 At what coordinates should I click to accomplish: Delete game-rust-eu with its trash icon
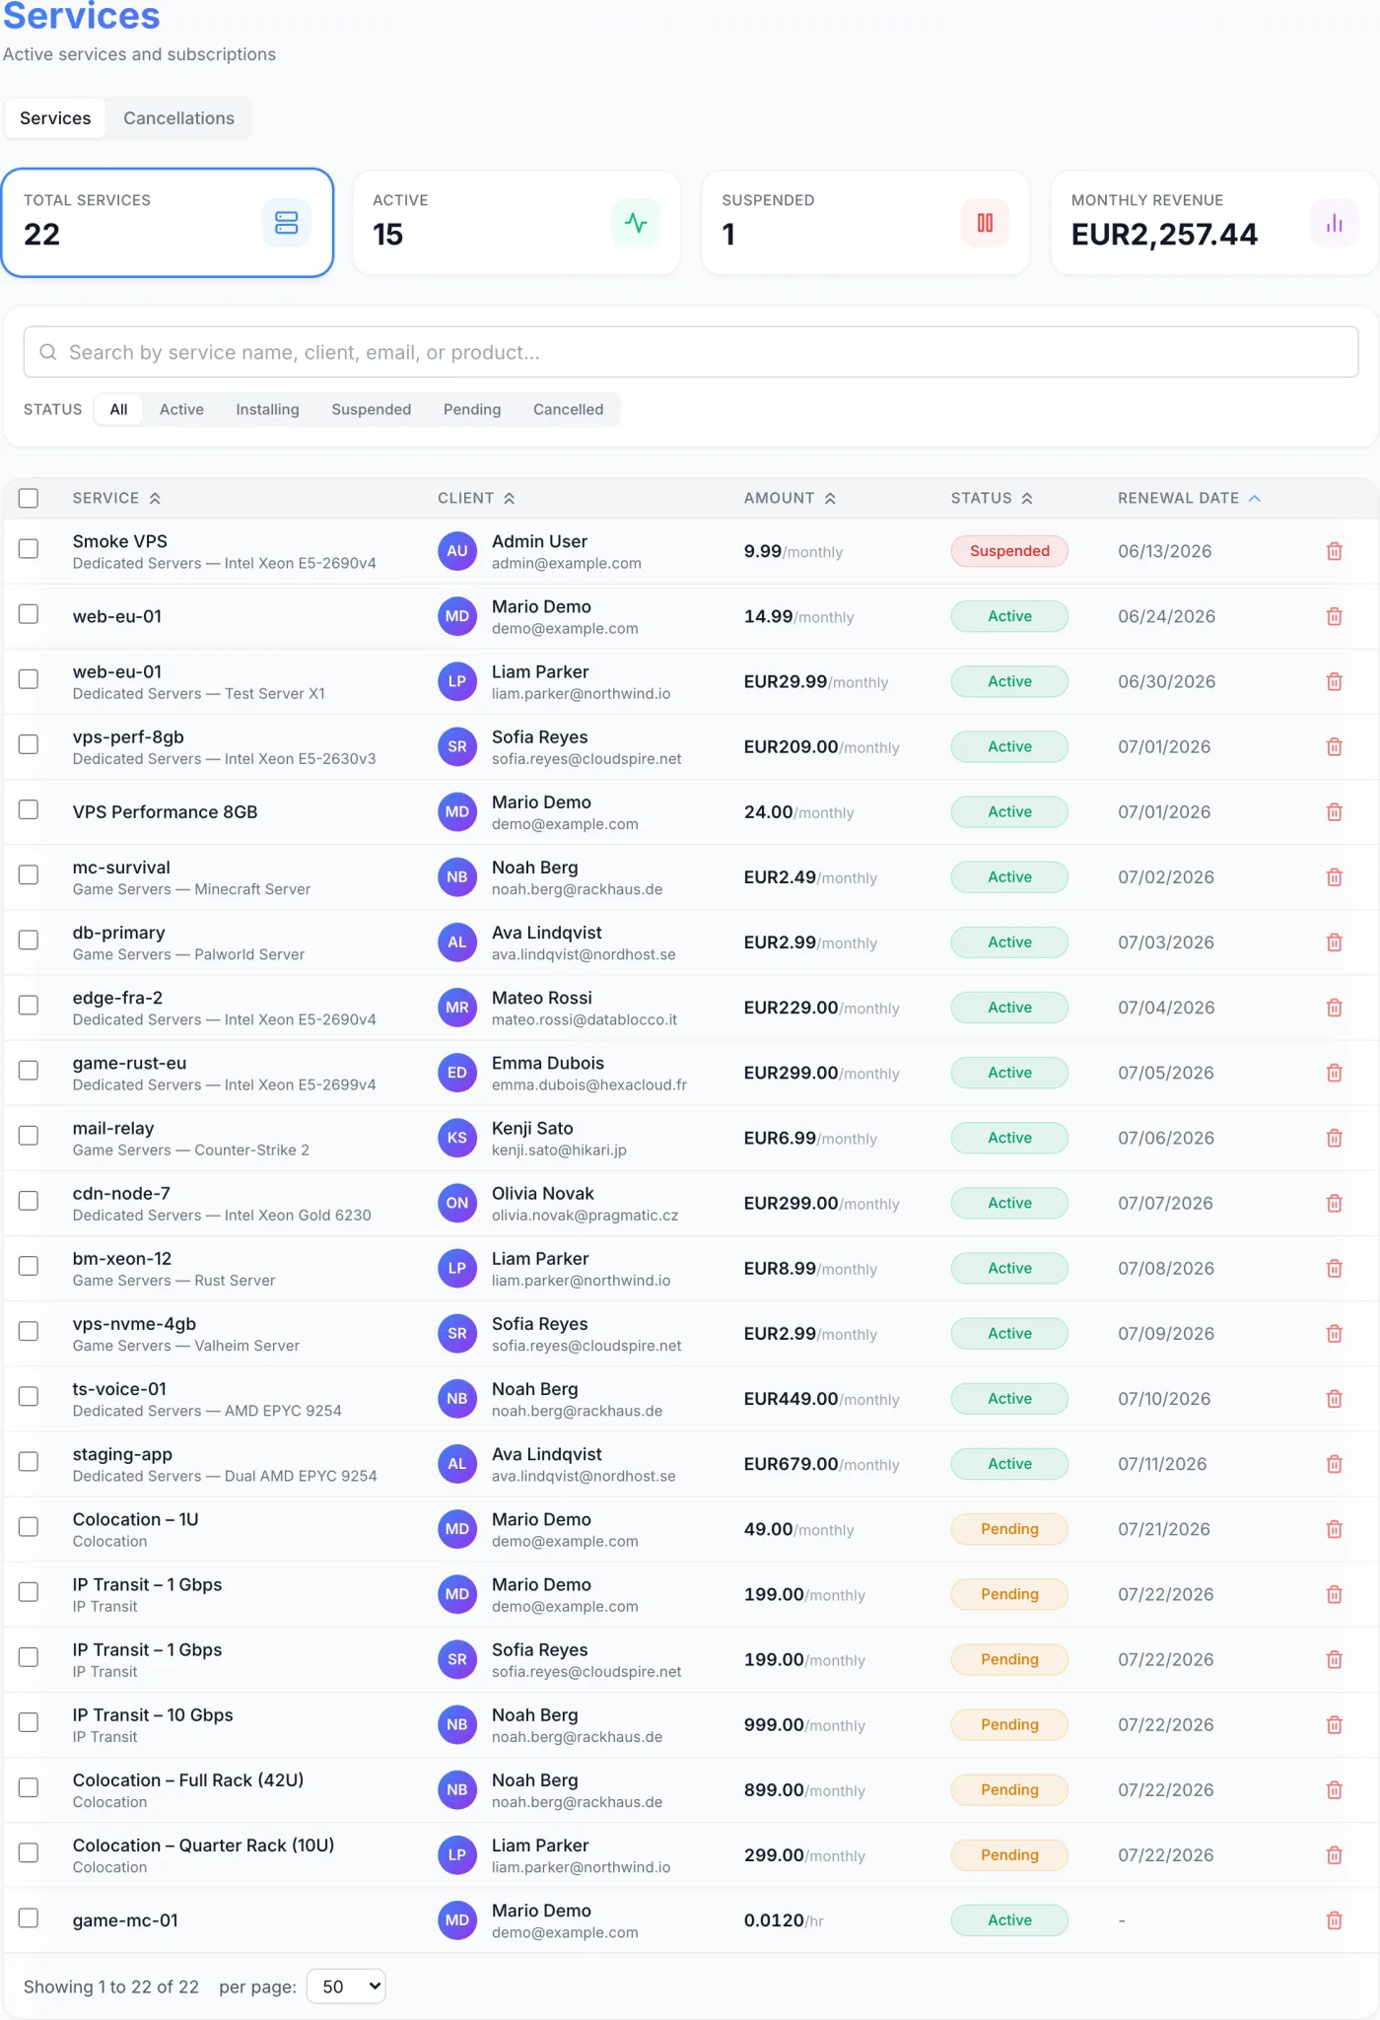click(1334, 1073)
